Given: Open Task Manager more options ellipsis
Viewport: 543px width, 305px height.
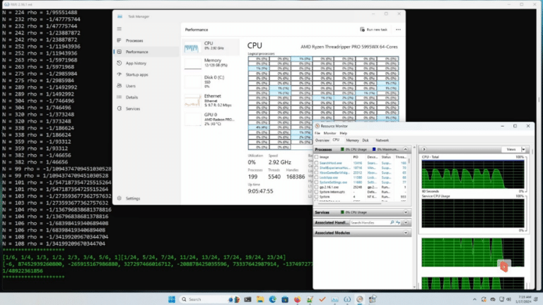Looking at the screenshot, I should (398, 30).
